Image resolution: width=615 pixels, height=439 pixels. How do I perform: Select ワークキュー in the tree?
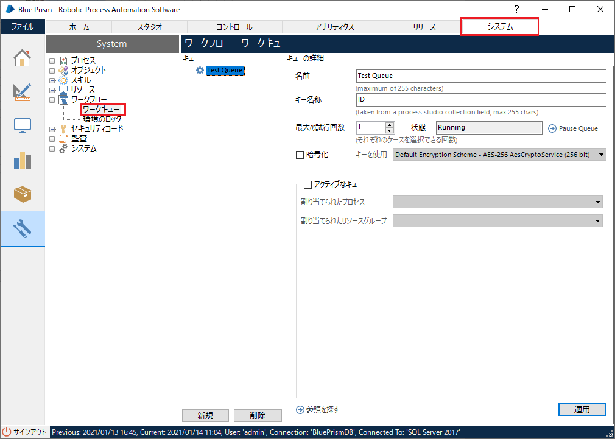[102, 110]
